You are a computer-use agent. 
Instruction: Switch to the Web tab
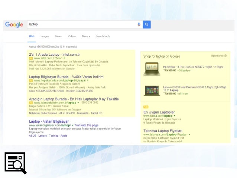pyautogui.click(x=32, y=36)
